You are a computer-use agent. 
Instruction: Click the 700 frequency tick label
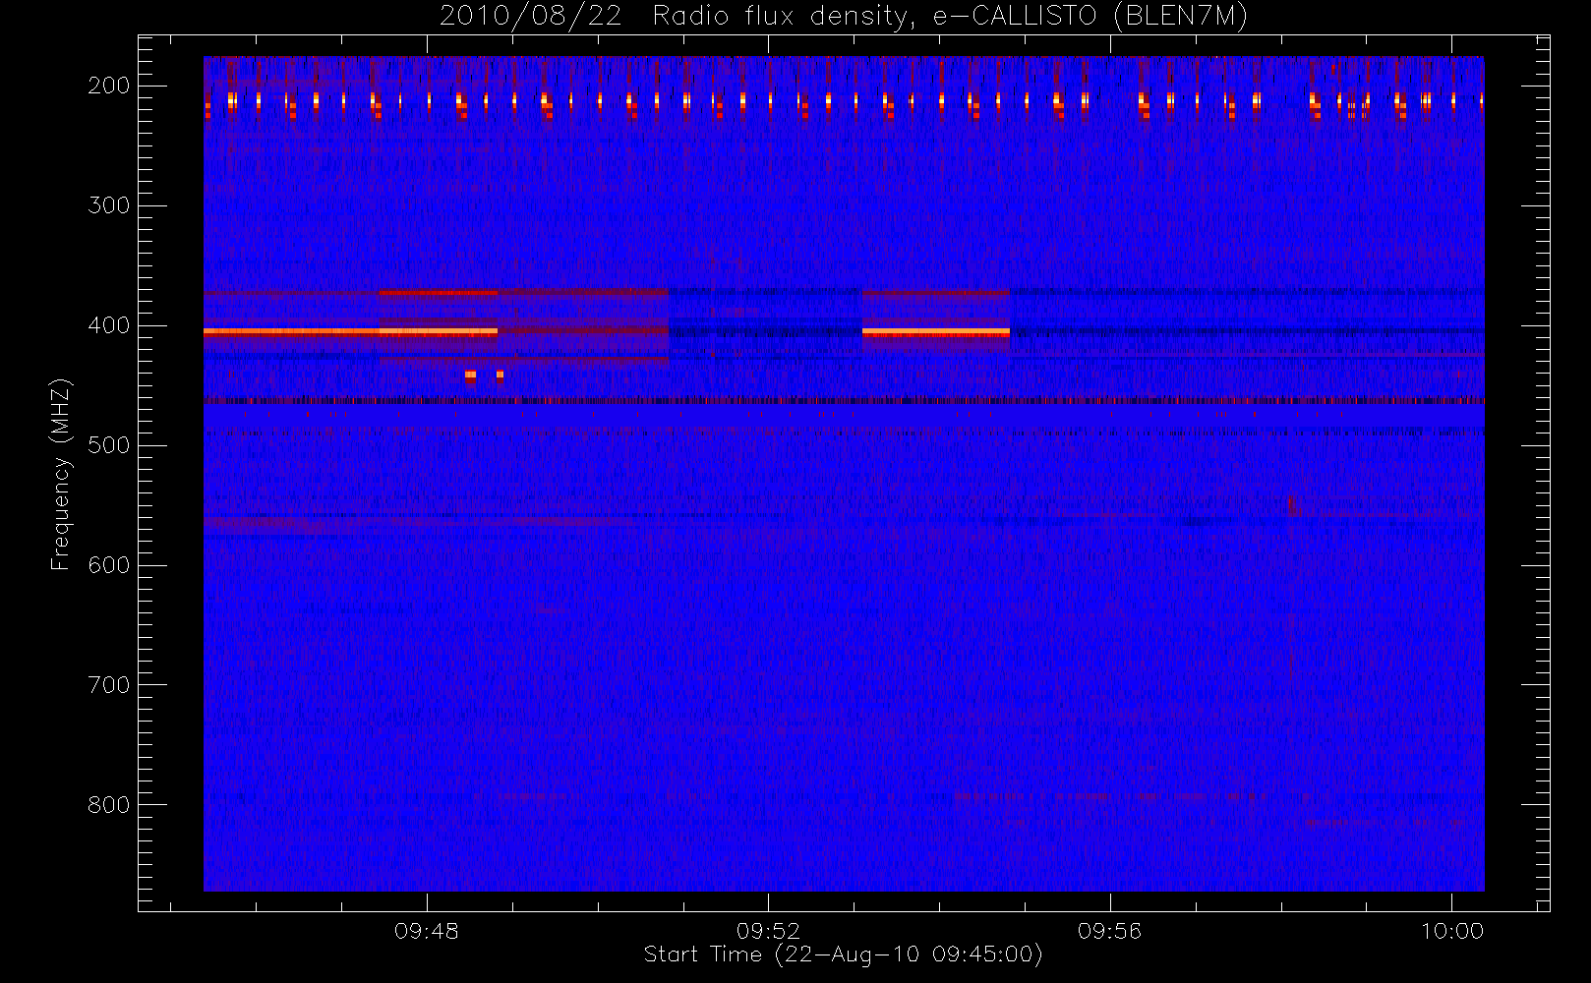click(x=109, y=685)
